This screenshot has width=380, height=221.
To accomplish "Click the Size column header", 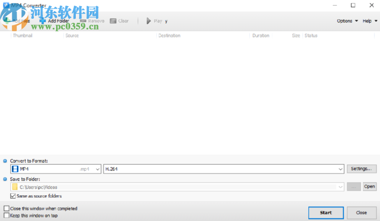I will 296,35.
